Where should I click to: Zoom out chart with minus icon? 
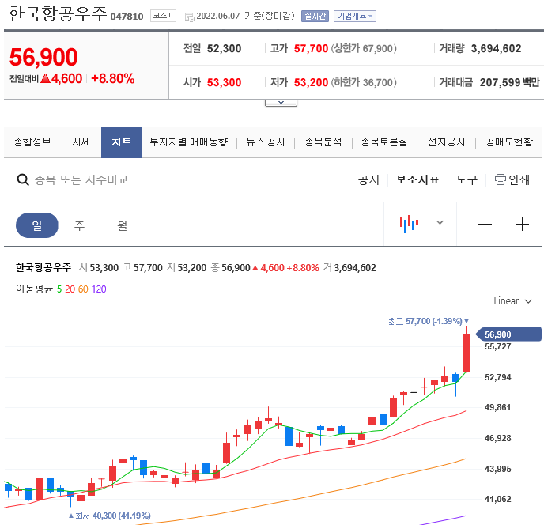(485, 225)
